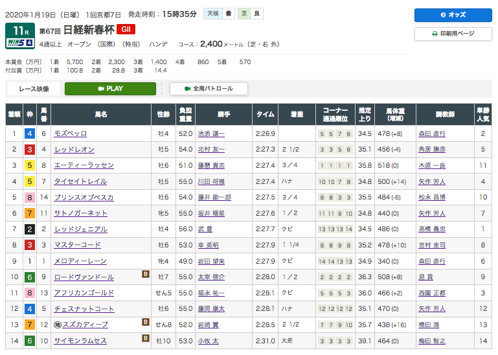The height and width of the screenshot is (355, 498).
Task: Click the GII grade badge
Action: [x=126, y=29]
